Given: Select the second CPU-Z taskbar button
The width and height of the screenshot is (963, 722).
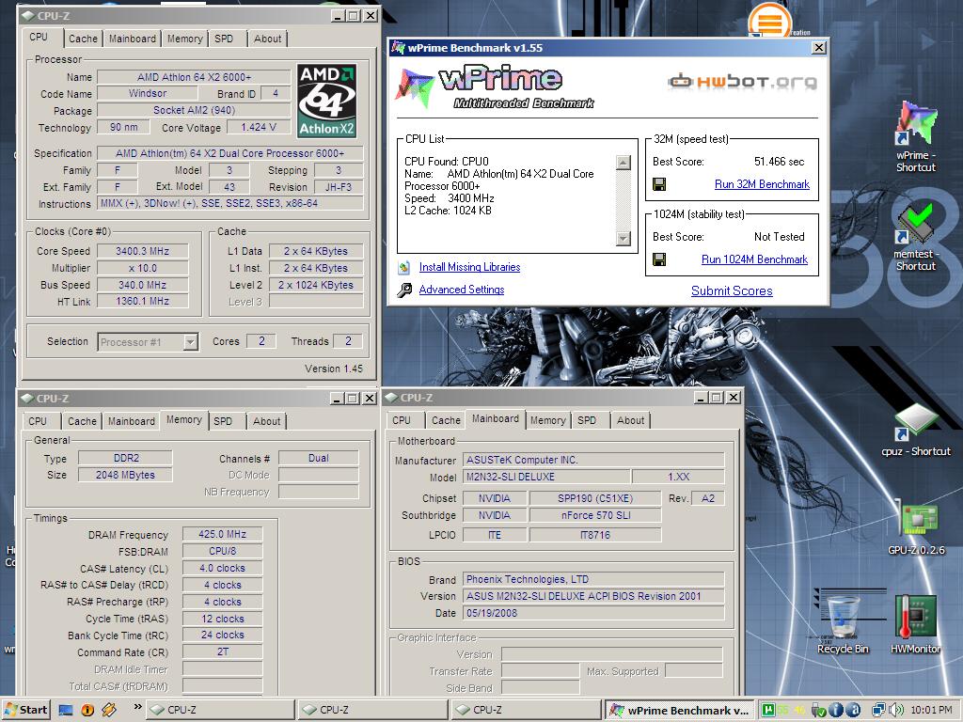Looking at the screenshot, I should tap(372, 711).
